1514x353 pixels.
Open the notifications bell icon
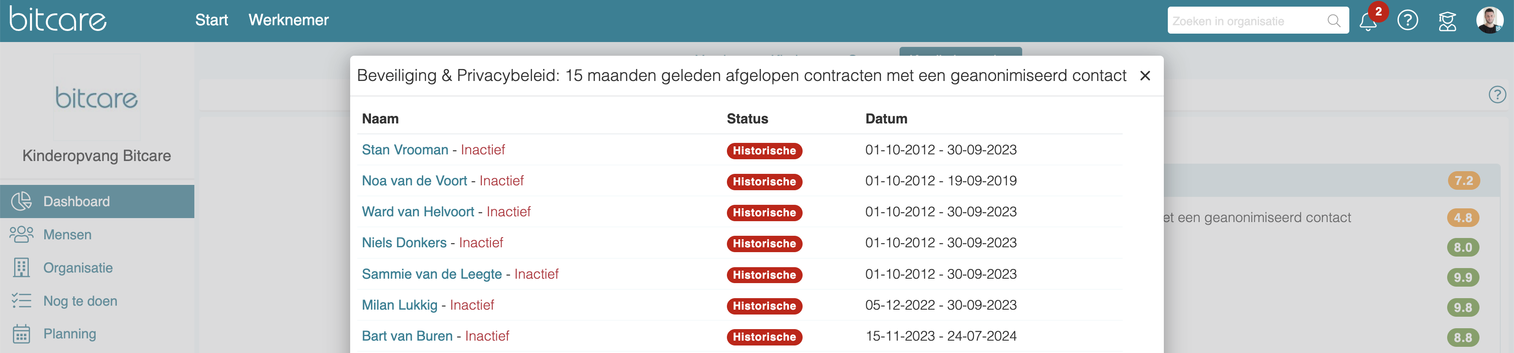tap(1367, 22)
